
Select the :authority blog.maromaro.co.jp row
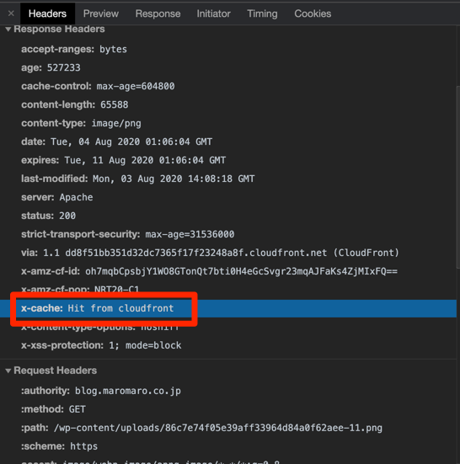228,391
